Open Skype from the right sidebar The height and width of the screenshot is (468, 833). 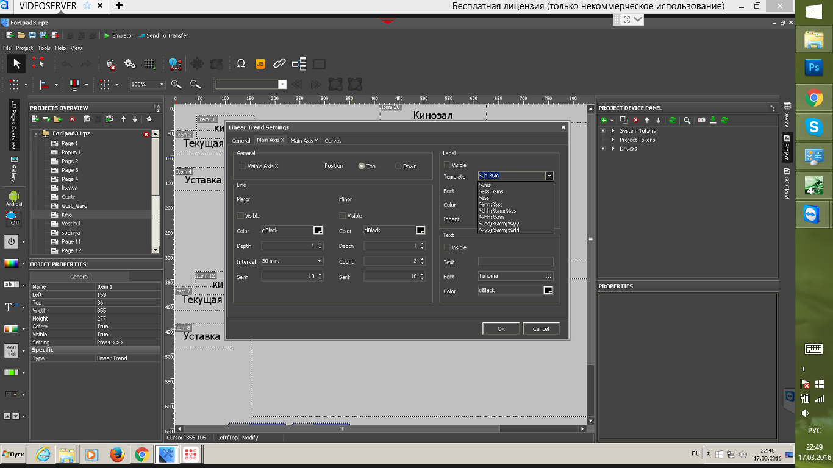click(813, 127)
